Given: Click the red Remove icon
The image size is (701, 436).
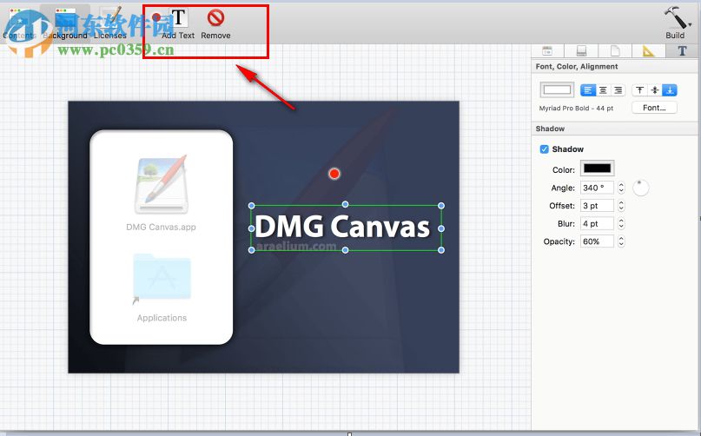Looking at the screenshot, I should (x=215, y=18).
